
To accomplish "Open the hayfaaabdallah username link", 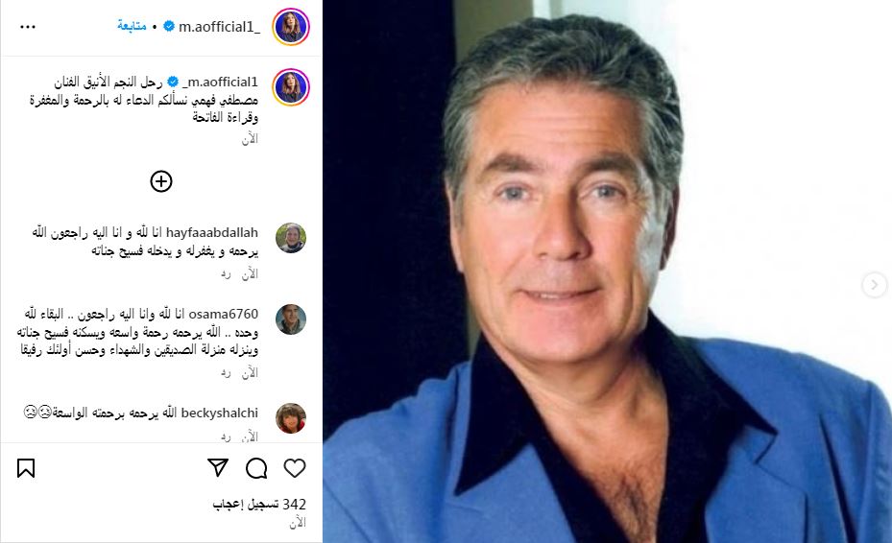I will (x=212, y=232).
